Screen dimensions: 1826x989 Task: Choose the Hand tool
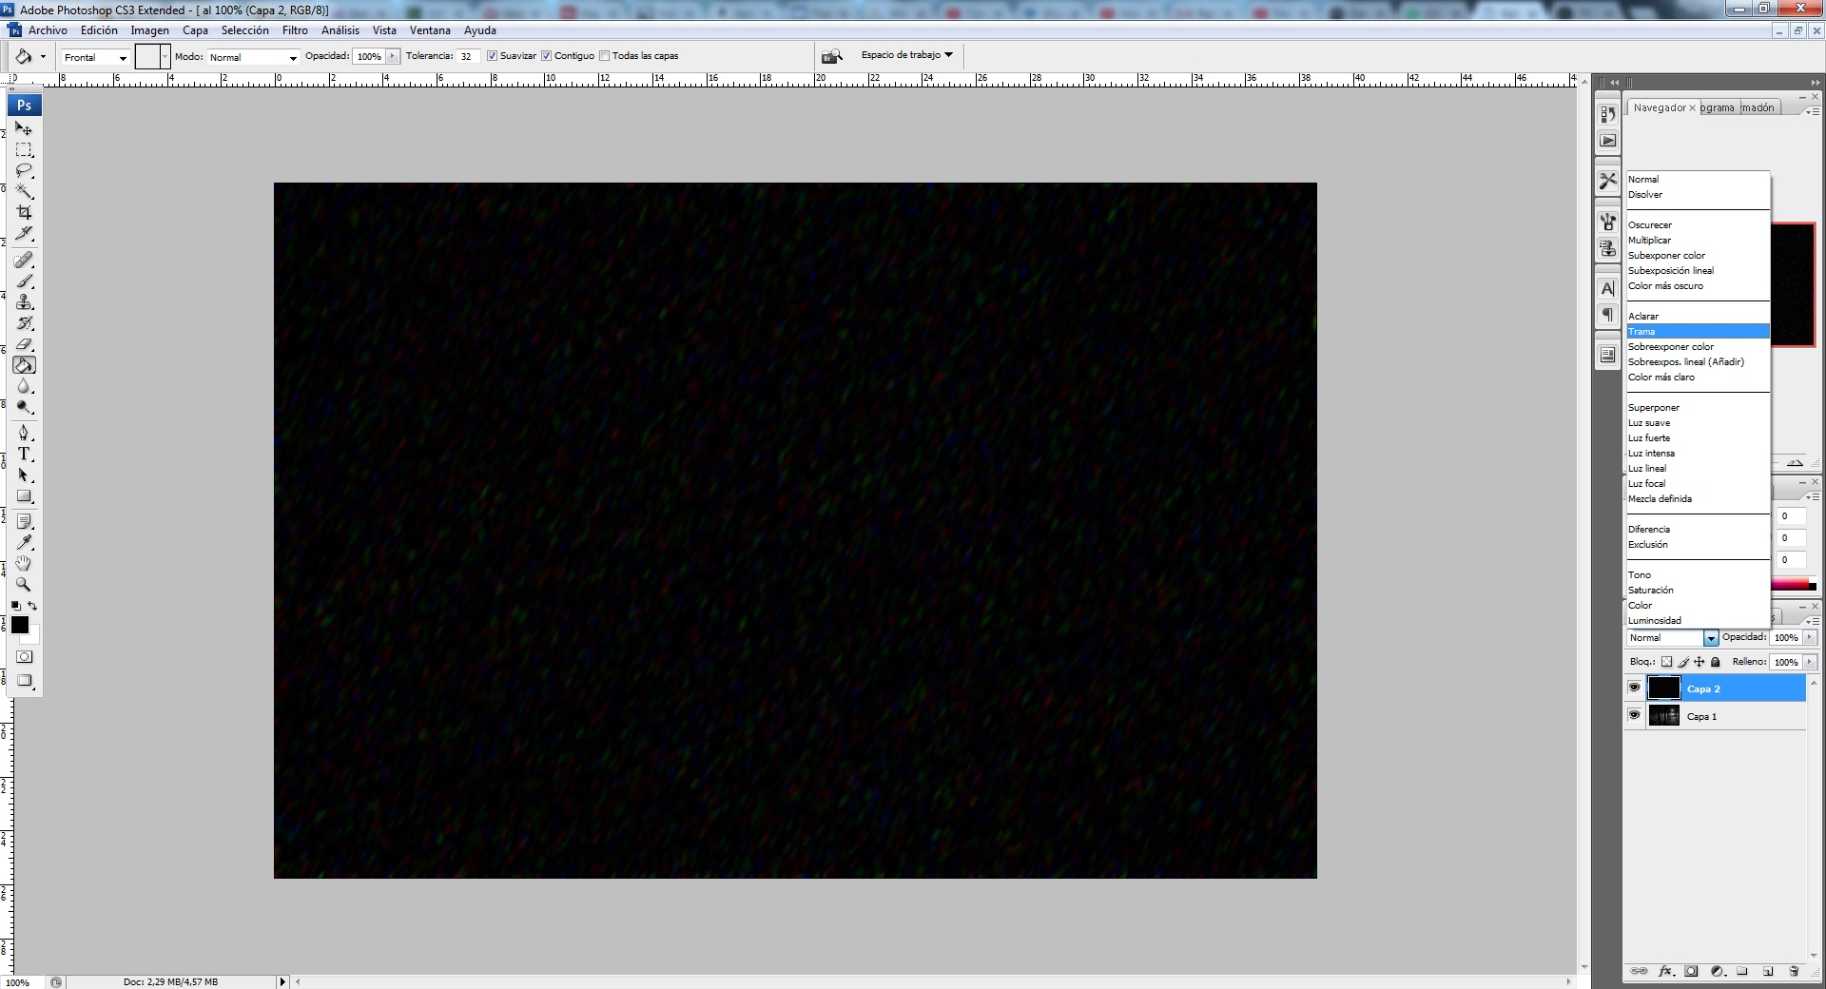(25, 563)
